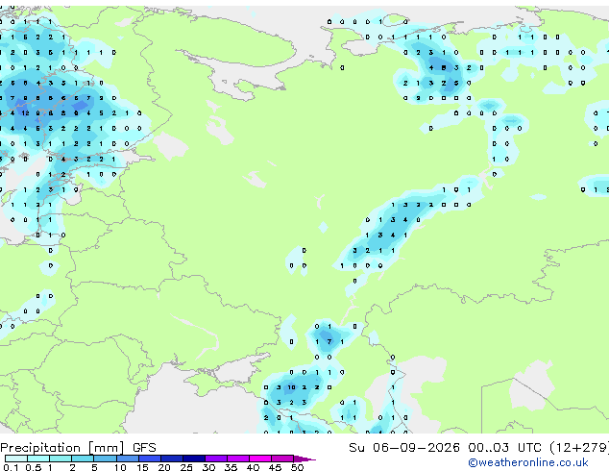This screenshot has height=471, width=609.
Task: Select legend swatch between 2 and 5
Action: tap(83, 459)
